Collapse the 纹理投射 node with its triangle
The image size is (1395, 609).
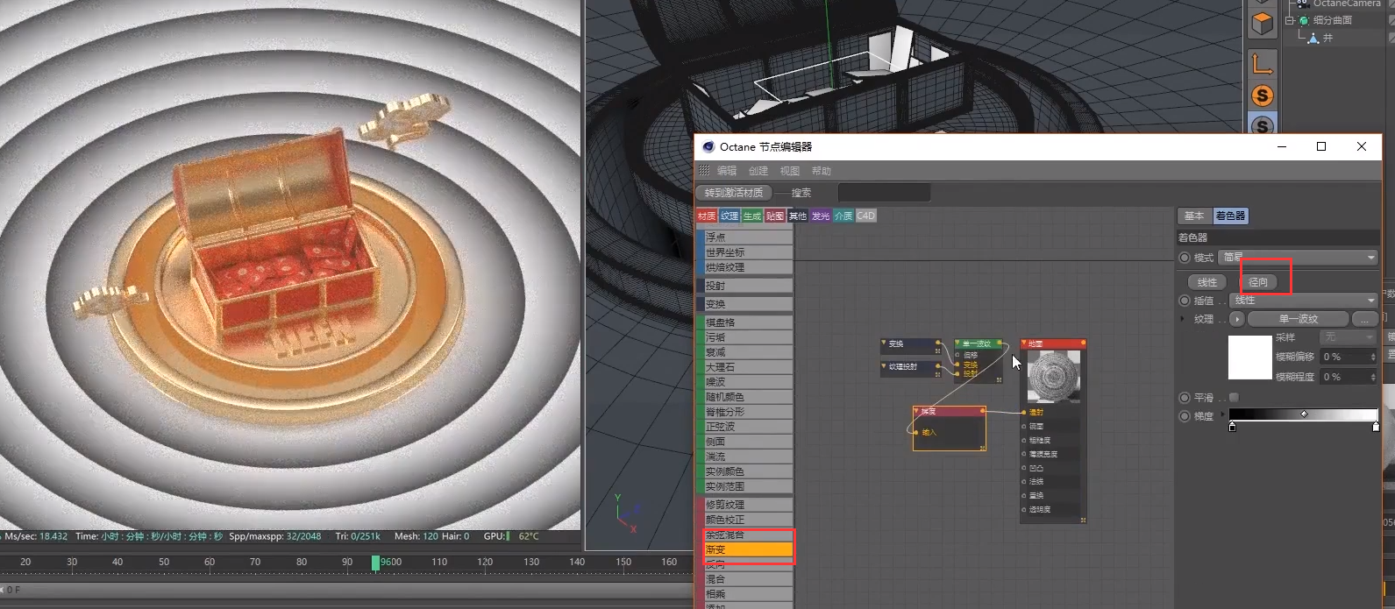click(x=884, y=366)
